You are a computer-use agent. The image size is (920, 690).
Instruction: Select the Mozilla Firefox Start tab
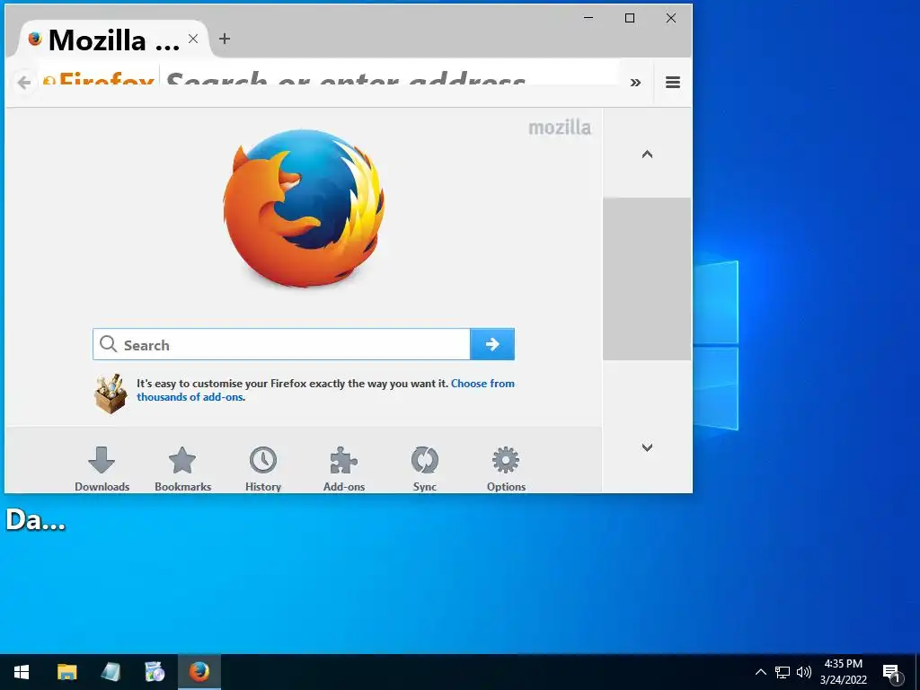pyautogui.click(x=114, y=40)
